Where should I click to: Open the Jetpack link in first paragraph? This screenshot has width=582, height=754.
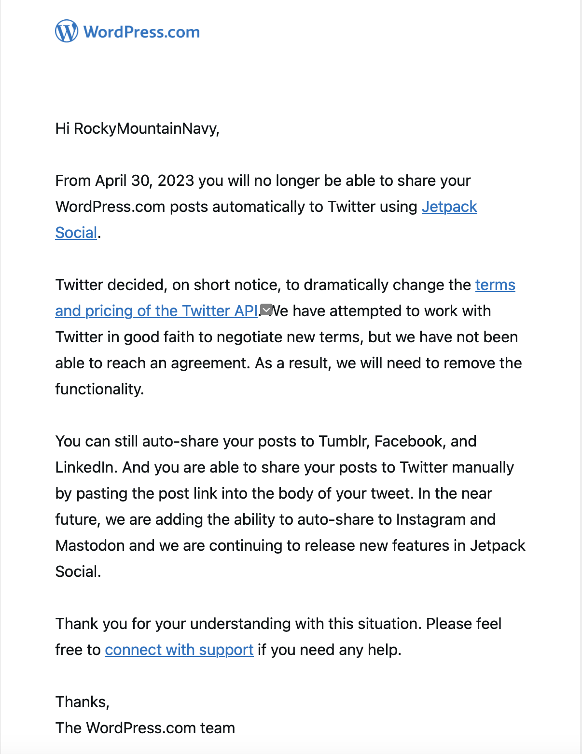[449, 207]
